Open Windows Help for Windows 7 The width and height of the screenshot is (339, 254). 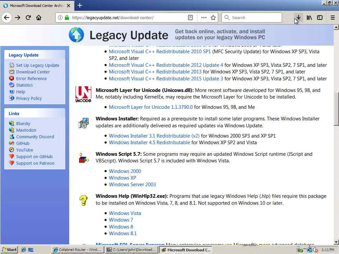click(121, 220)
